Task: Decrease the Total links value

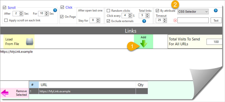Action: [x=147, y=16]
